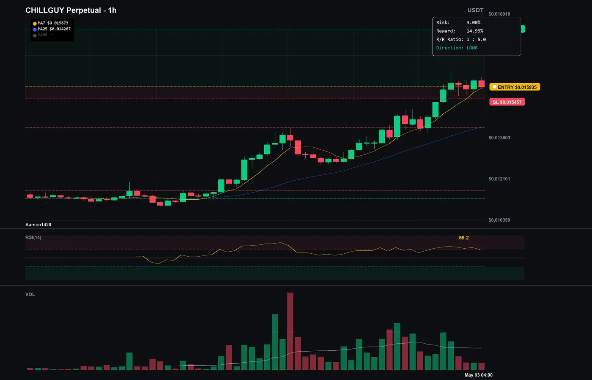Viewport: 592px width, 380px height.
Task: Click the $0.018910 price axis label
Action: [x=499, y=14]
